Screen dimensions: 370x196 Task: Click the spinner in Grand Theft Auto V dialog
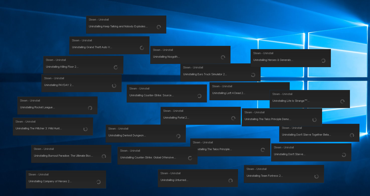[142, 48]
